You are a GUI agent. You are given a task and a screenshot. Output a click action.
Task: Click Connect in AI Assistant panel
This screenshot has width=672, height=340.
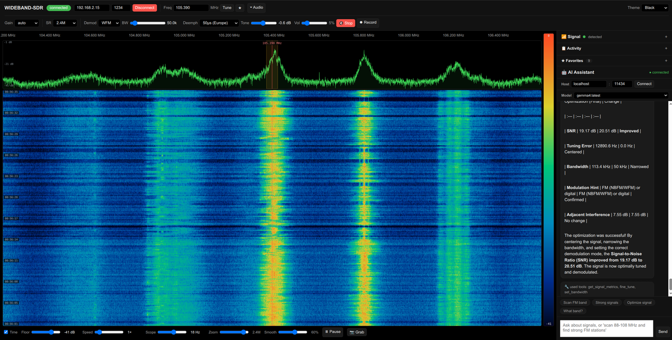point(644,84)
